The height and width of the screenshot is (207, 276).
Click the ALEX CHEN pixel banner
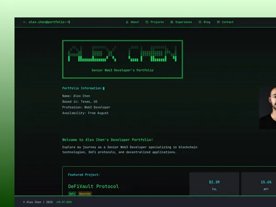point(122,54)
